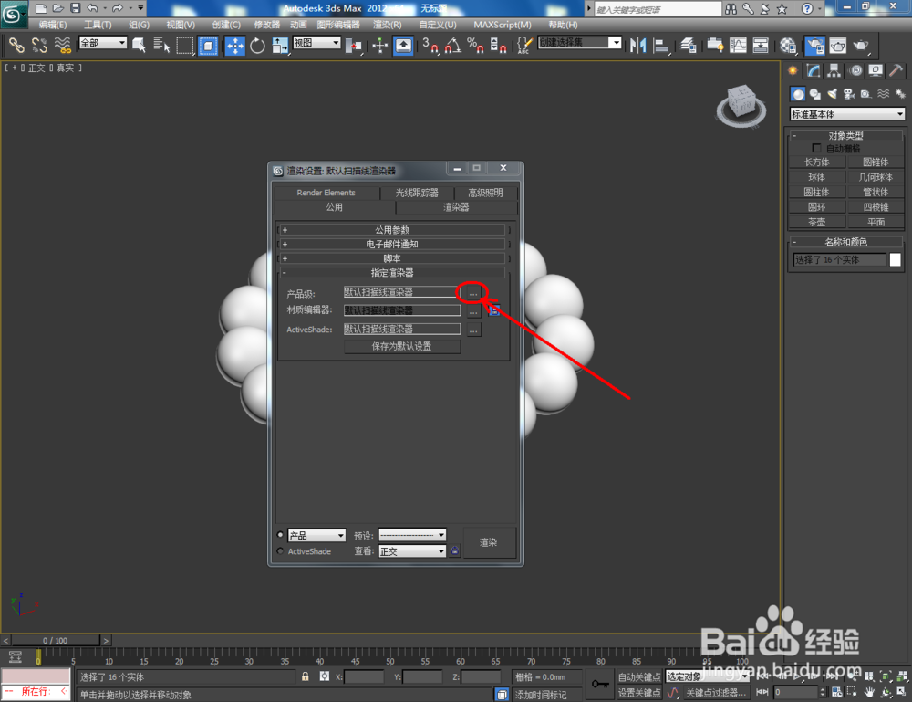Open the Shapes creation category icon
Screen dimensions: 912x702
click(x=814, y=94)
